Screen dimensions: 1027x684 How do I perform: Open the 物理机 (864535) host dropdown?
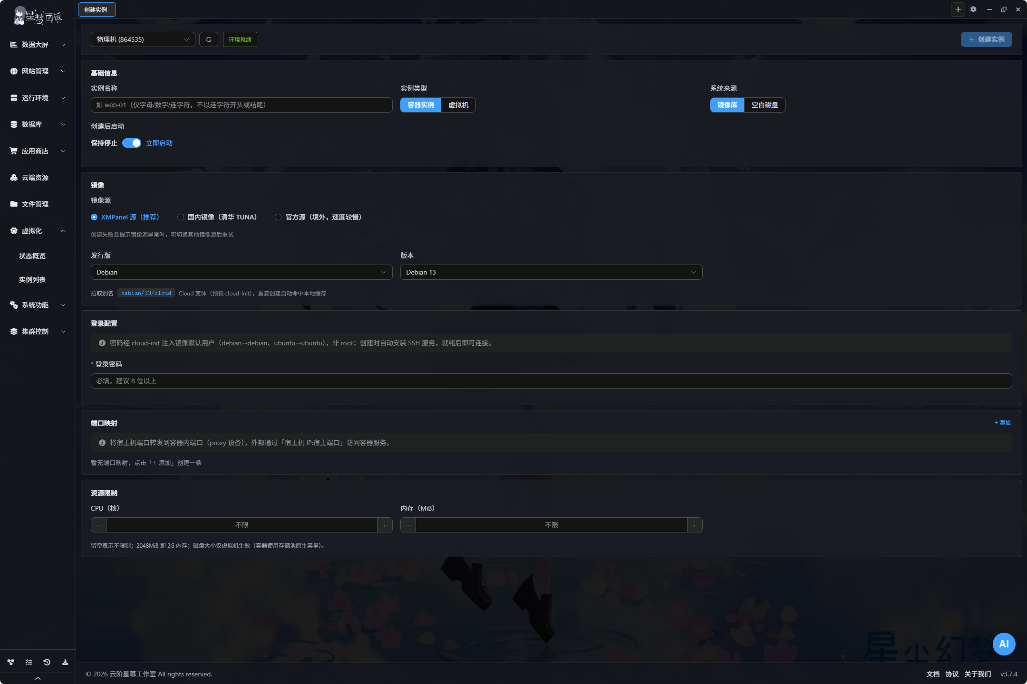(143, 39)
